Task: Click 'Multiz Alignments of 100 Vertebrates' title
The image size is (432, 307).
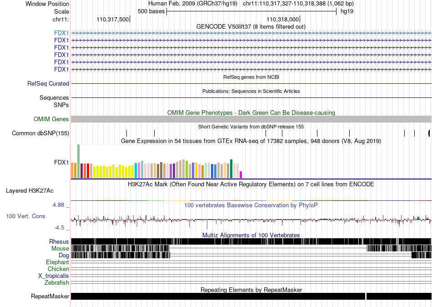Action: (x=251, y=235)
